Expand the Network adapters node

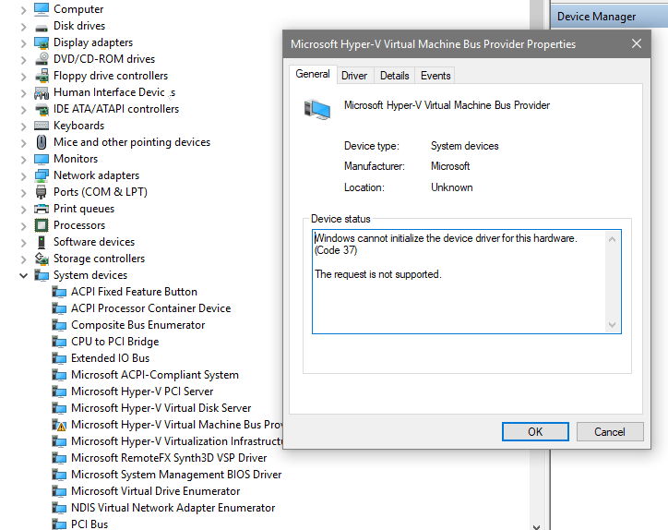point(23,176)
